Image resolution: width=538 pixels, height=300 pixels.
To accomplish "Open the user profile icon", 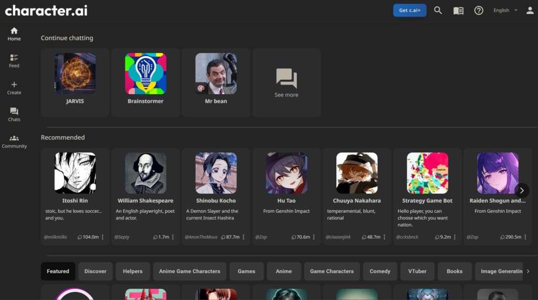I will pos(530,11).
